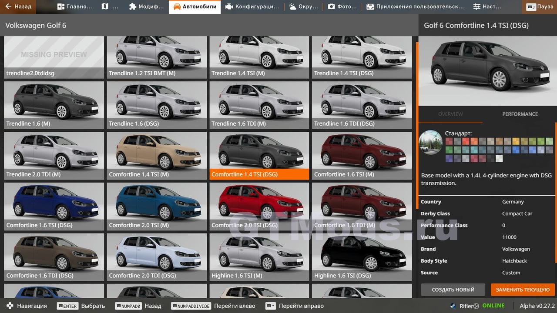Click the NUMPAD0 key hint icon
The image size is (557, 313).
129,306
